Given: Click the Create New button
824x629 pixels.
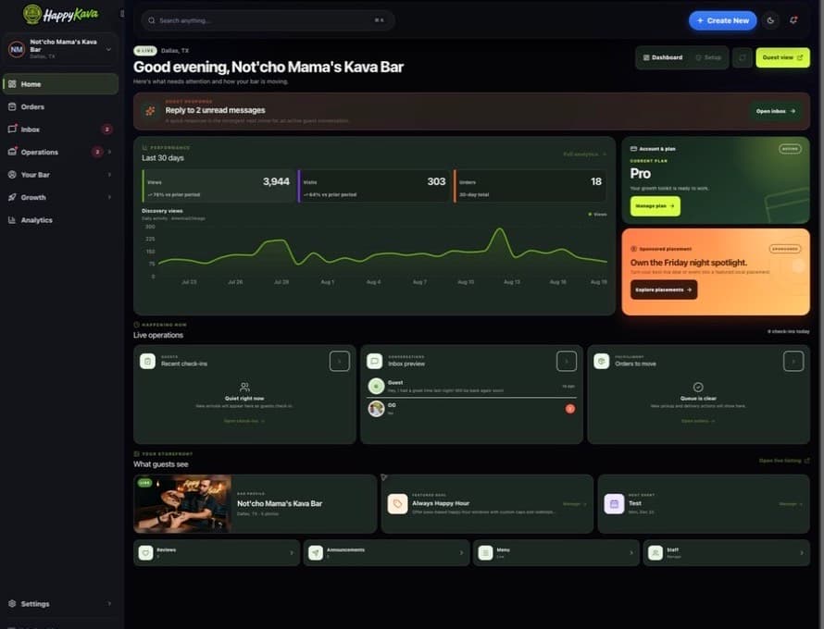Looking at the screenshot, I should [x=722, y=20].
